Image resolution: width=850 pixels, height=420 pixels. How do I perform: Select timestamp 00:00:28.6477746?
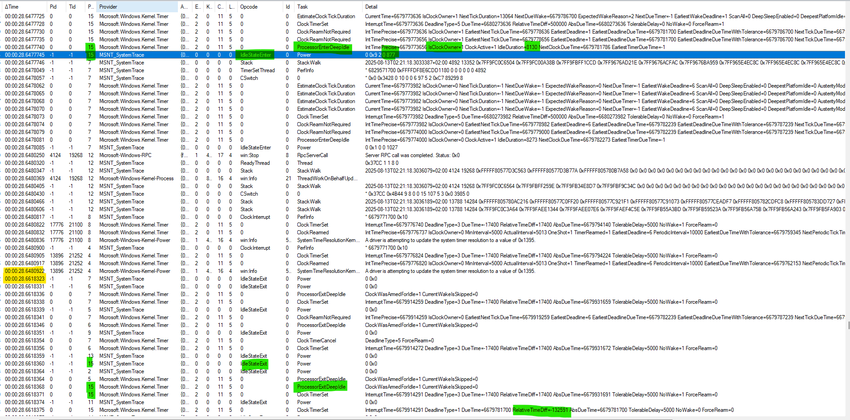pos(25,63)
